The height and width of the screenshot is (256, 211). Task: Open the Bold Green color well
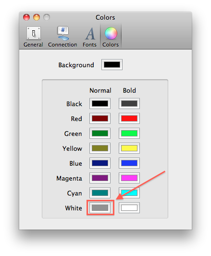tap(129, 133)
